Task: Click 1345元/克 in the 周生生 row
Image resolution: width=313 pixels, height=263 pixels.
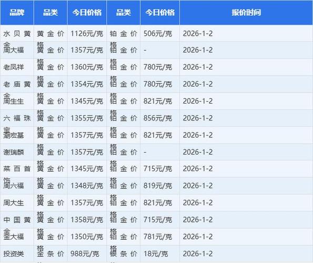Action: (87, 101)
